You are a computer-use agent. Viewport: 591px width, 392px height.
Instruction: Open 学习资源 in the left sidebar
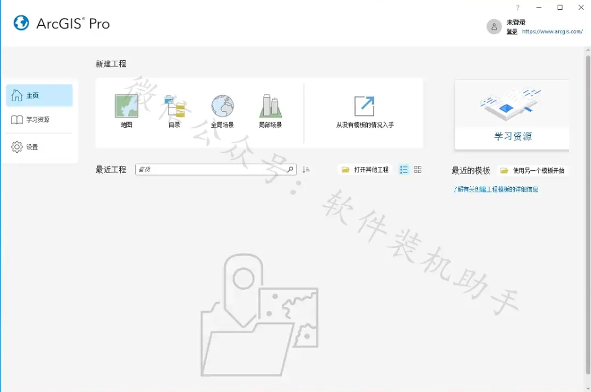tap(39, 119)
